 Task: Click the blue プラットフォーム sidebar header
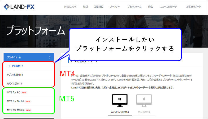click(29, 57)
